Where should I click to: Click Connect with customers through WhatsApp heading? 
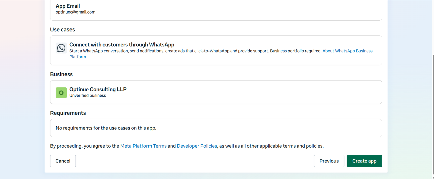click(122, 45)
